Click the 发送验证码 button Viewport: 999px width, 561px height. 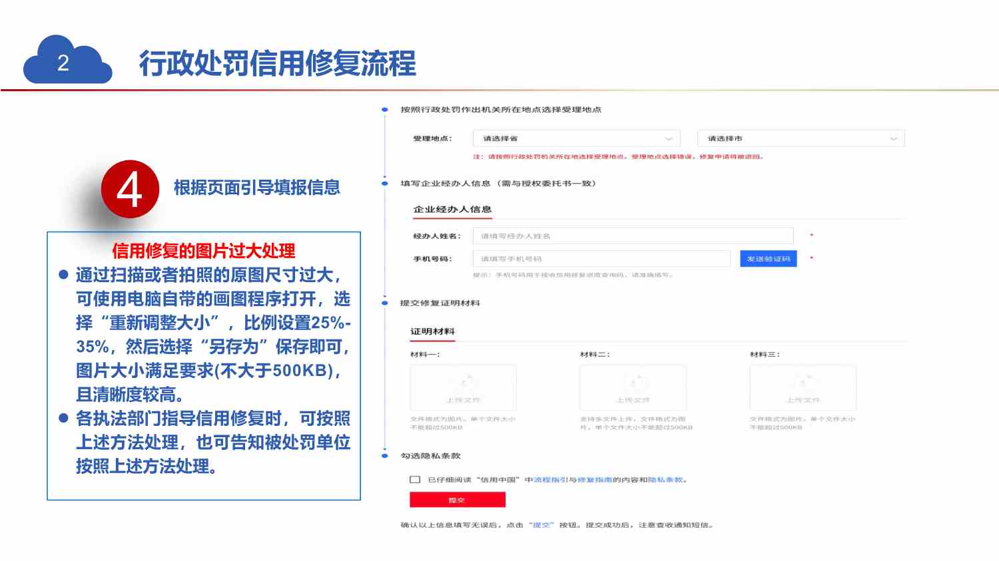click(768, 259)
